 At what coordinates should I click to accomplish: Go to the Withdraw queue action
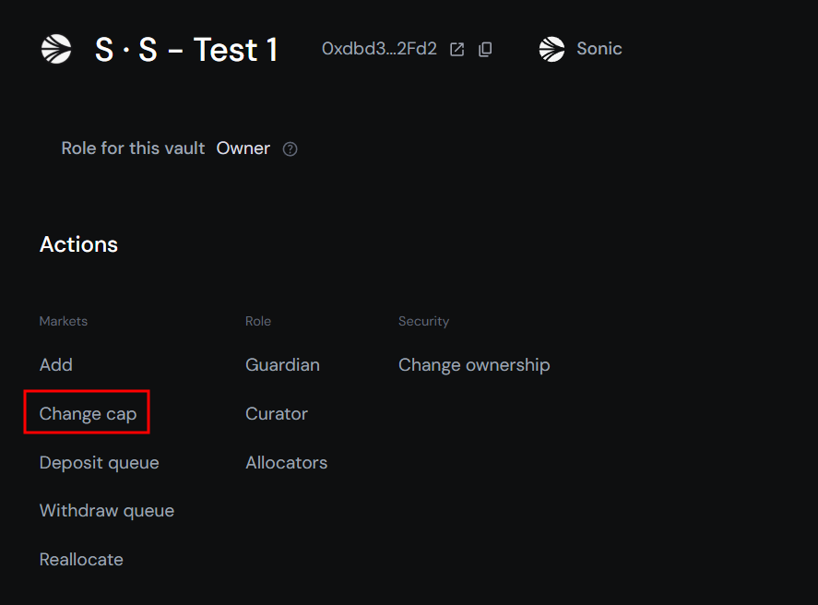point(107,511)
